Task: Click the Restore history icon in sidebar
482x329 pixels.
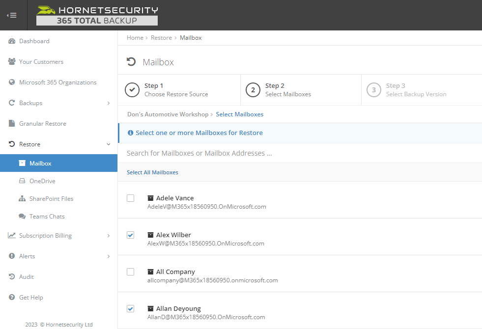Action: pyautogui.click(x=12, y=144)
